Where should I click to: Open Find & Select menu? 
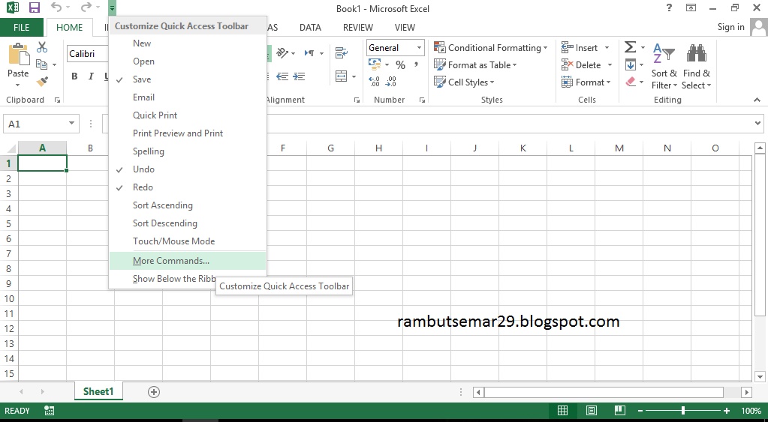pos(696,67)
